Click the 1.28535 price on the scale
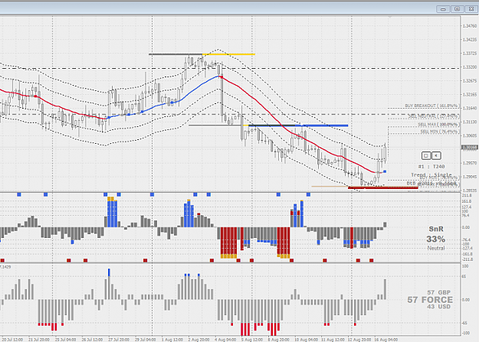 click(470, 191)
